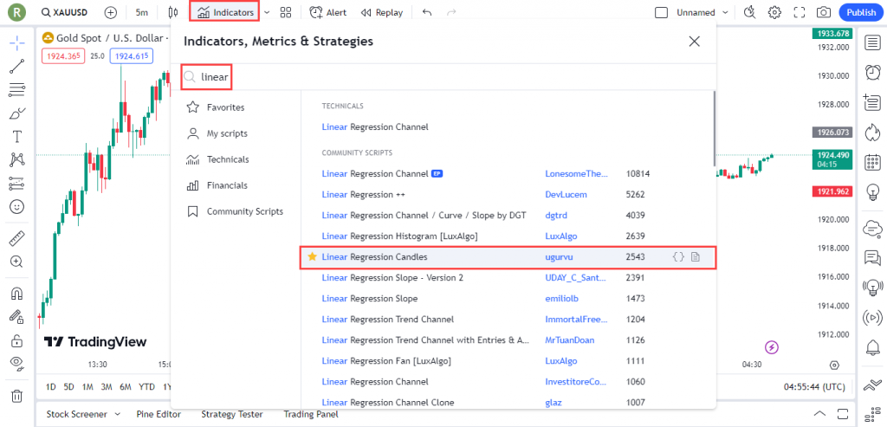The height and width of the screenshot is (427, 887).
Task: Select the 1D date range
Action: [x=51, y=387]
